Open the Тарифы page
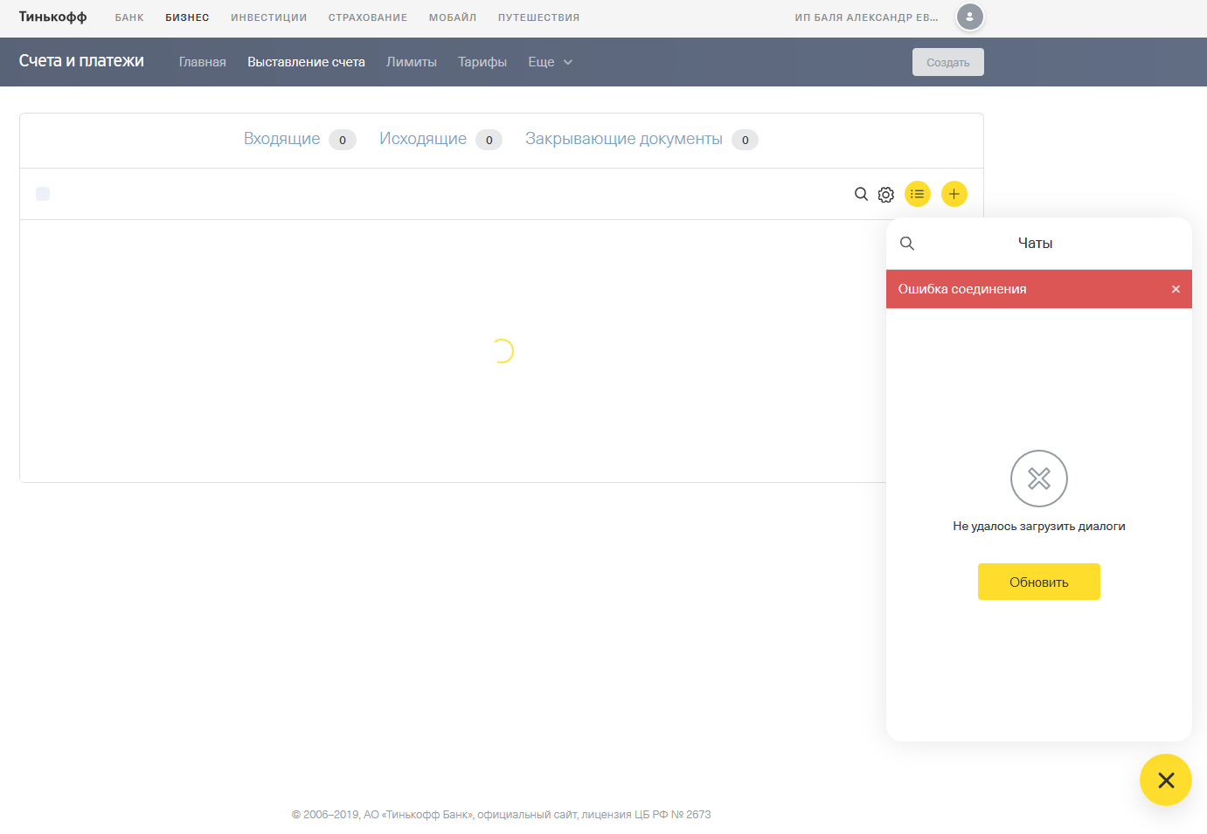 pos(482,62)
